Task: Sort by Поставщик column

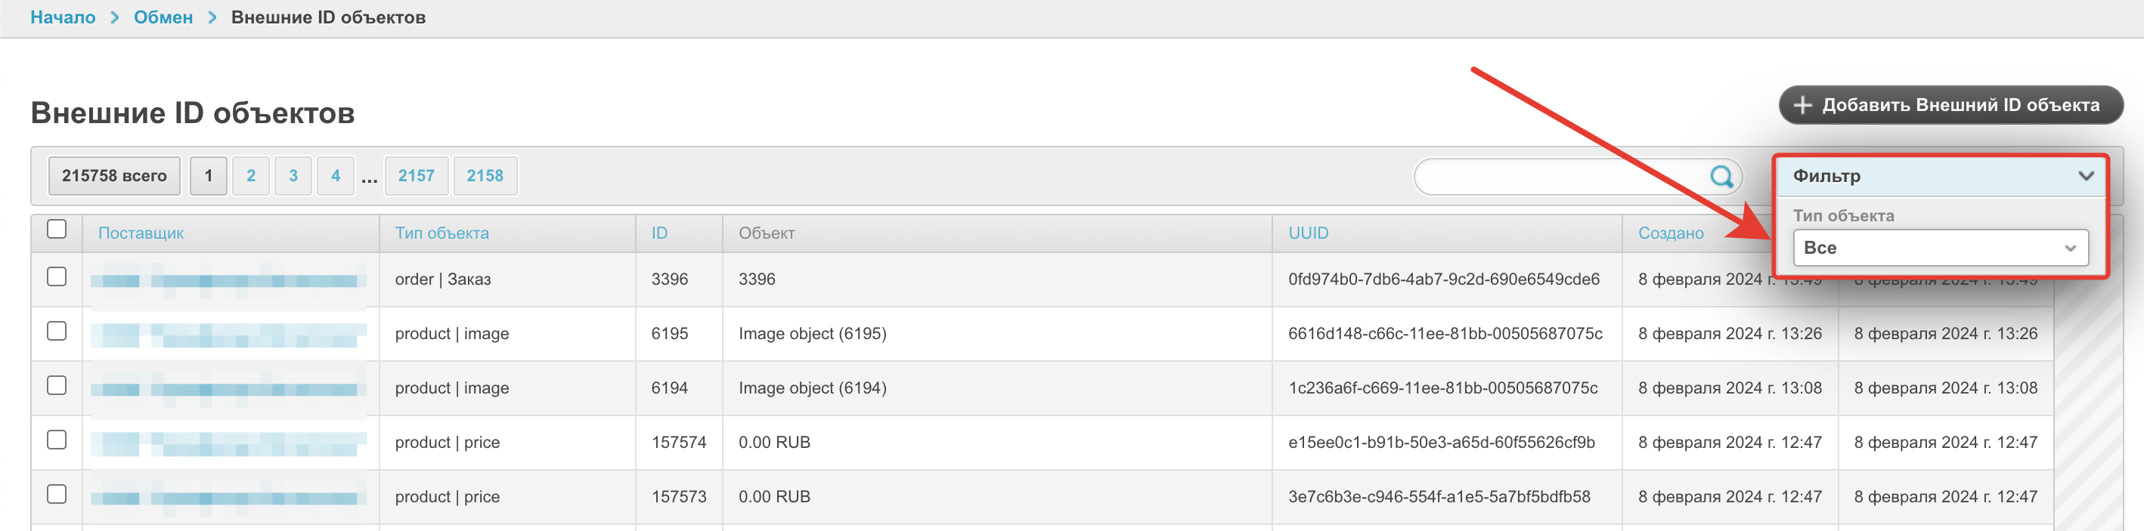Action: [x=141, y=233]
